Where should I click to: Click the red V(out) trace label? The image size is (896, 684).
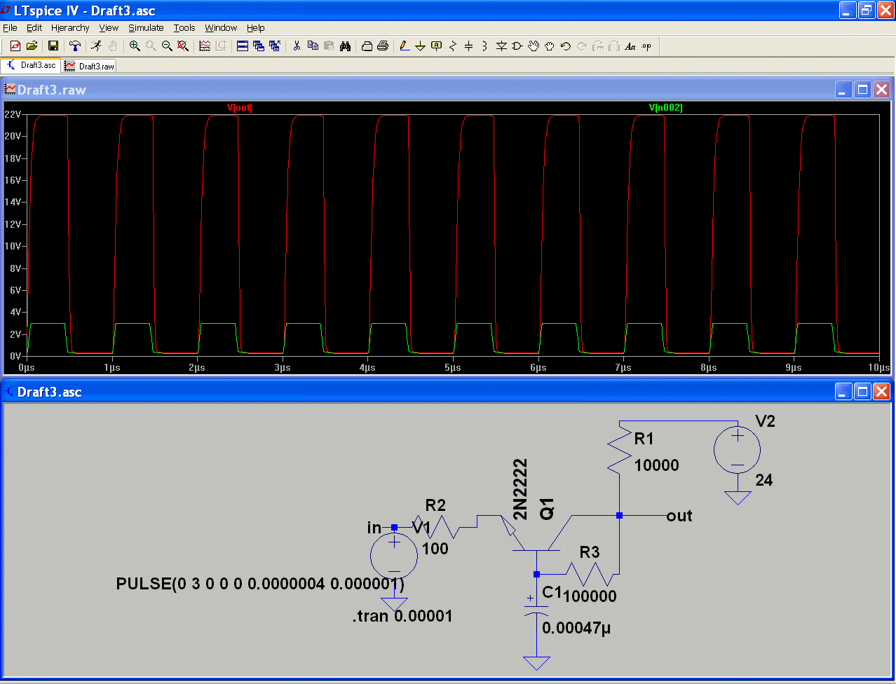click(240, 108)
